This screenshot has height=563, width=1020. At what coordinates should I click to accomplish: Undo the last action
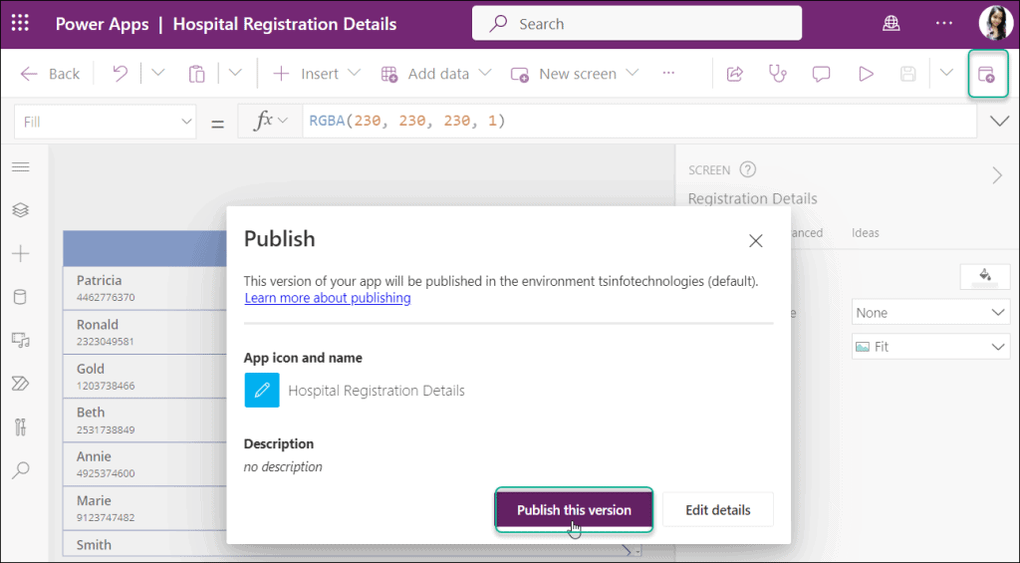click(120, 74)
